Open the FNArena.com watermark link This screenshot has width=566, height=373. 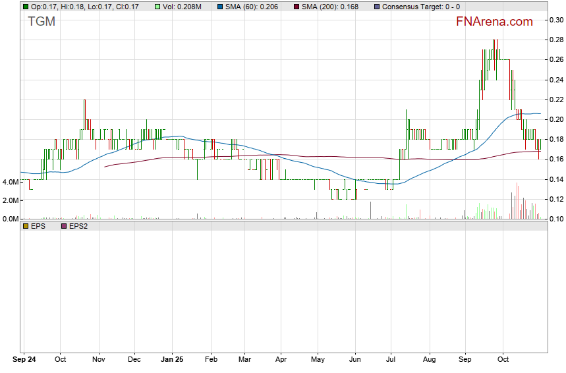coord(494,22)
